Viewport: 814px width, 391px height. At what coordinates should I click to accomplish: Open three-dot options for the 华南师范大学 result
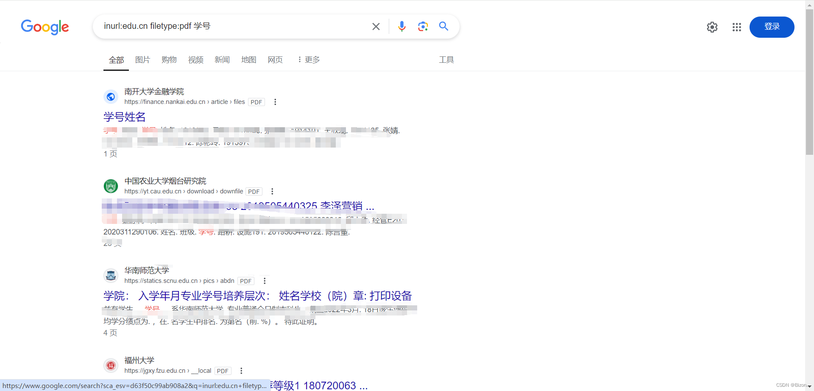[x=265, y=280]
